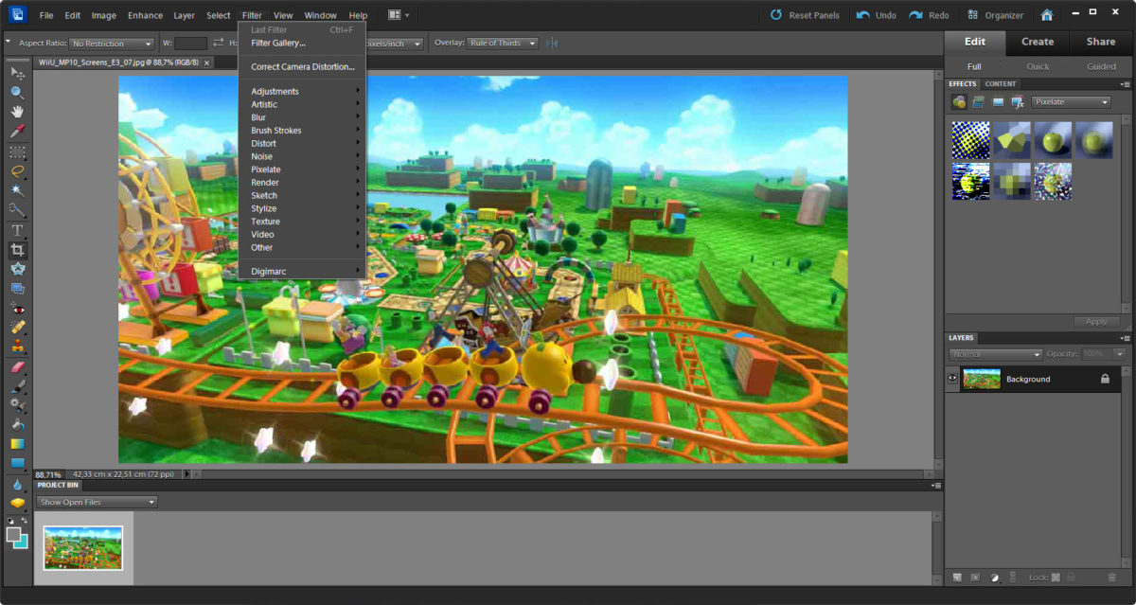This screenshot has height=605, width=1136.
Task: Open the Aspect Ratio dropdown
Action: point(111,44)
